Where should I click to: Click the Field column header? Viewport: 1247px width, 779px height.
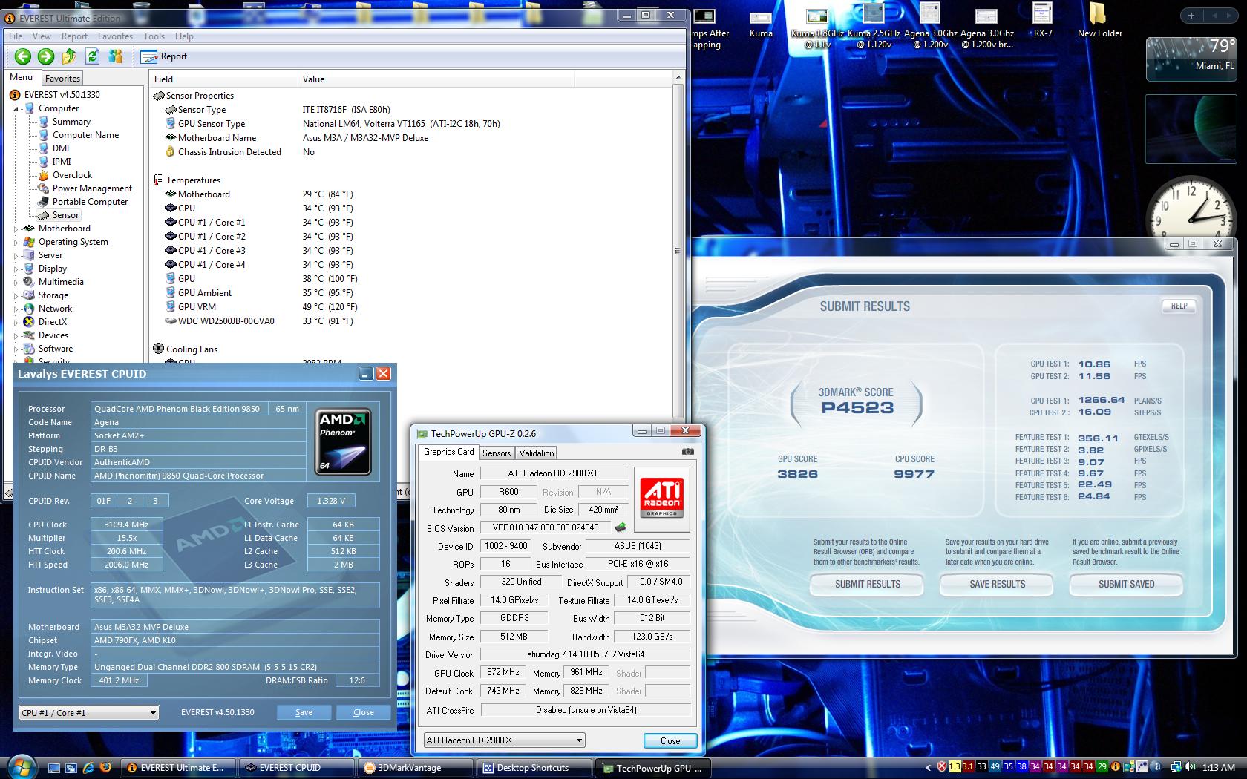(223, 79)
